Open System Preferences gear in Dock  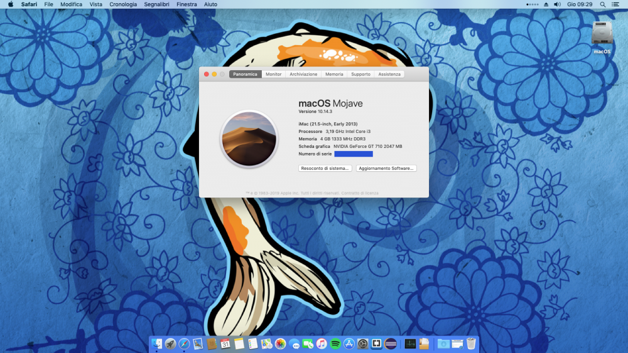[363, 344]
